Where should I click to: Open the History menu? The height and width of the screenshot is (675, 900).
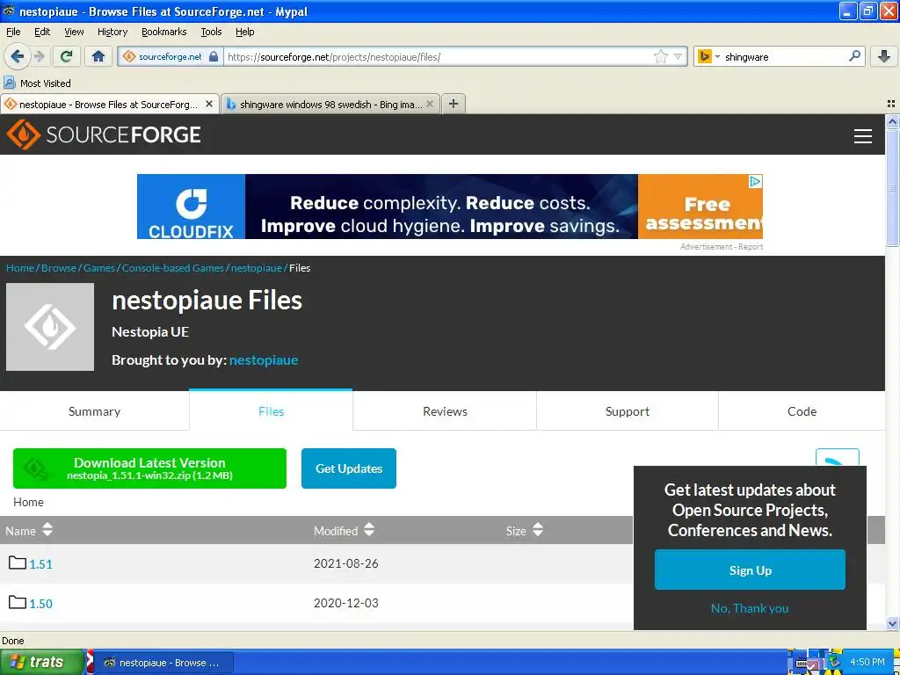click(112, 32)
